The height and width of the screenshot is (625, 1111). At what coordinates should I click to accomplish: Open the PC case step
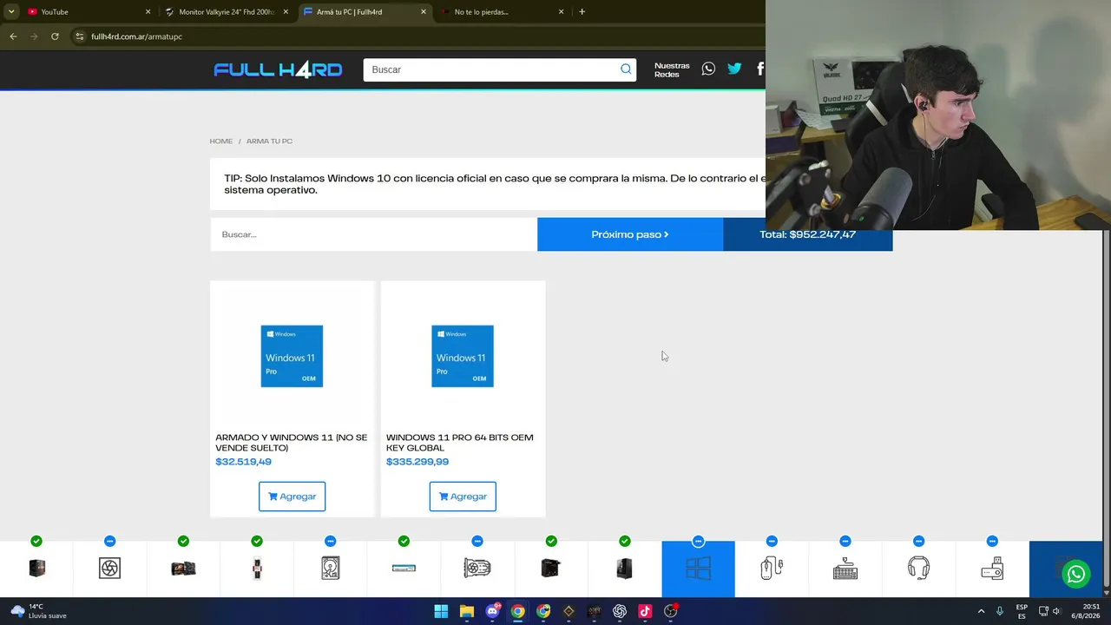click(x=624, y=569)
